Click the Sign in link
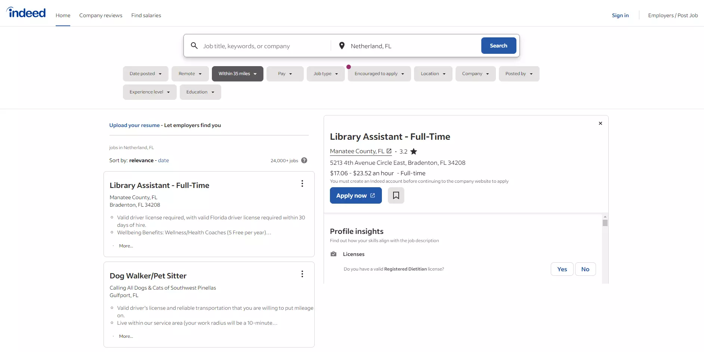704x352 pixels. [x=620, y=15]
